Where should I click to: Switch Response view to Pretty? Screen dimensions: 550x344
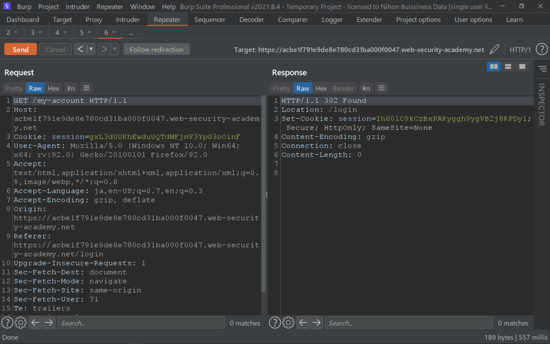click(281, 88)
